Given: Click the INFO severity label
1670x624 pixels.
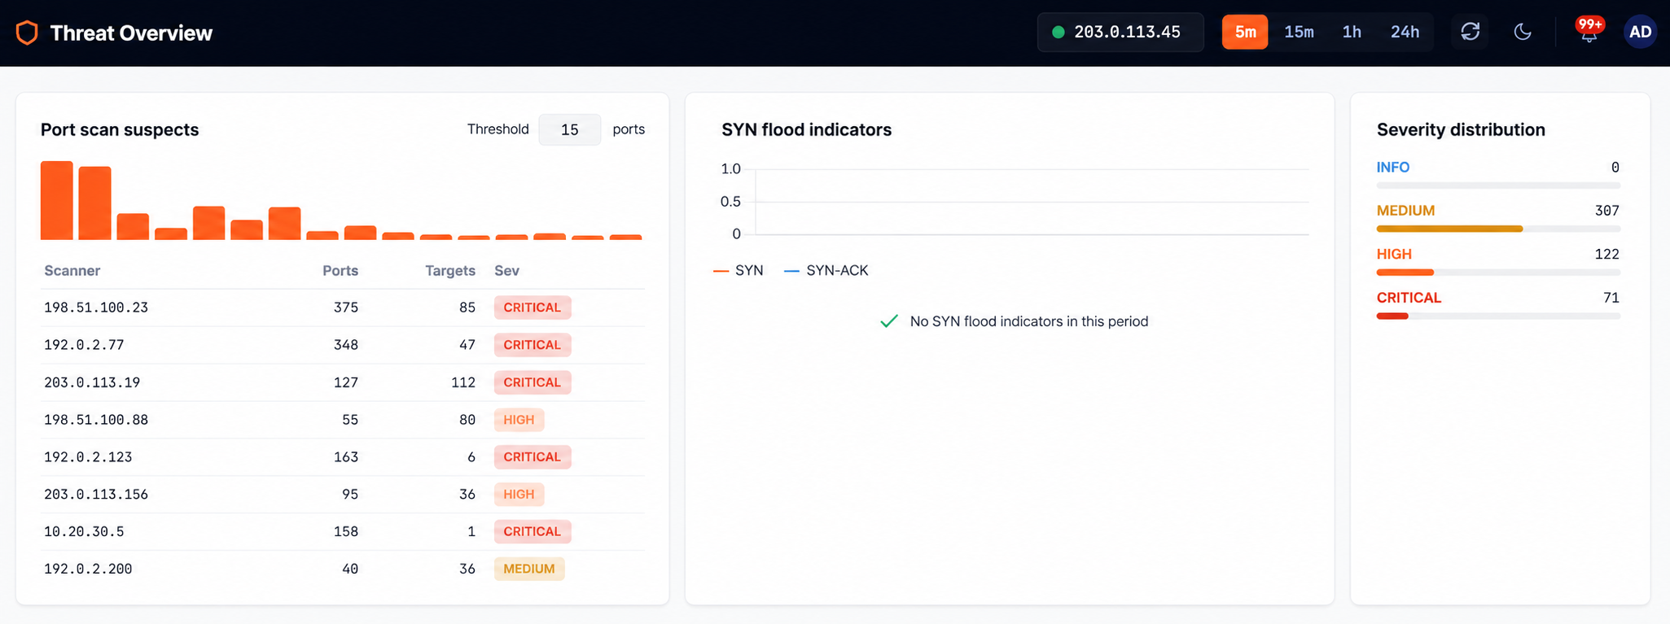Looking at the screenshot, I should coord(1392,167).
